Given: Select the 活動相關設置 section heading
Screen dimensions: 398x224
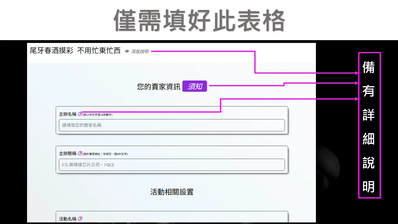Looking at the screenshot, I should [171, 192].
